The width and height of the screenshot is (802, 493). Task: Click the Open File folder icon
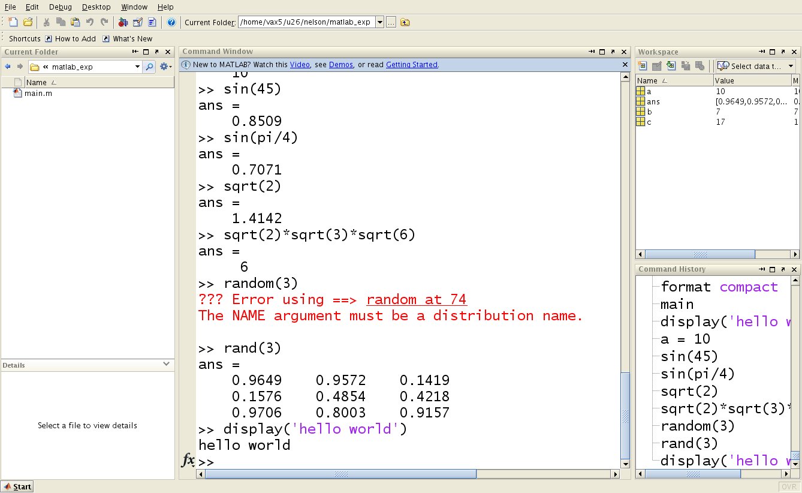coord(28,22)
